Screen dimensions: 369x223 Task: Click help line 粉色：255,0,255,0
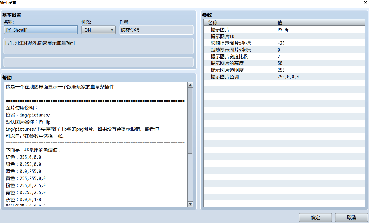click(26, 185)
